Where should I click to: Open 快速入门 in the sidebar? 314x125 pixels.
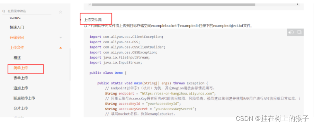[x=17, y=27]
